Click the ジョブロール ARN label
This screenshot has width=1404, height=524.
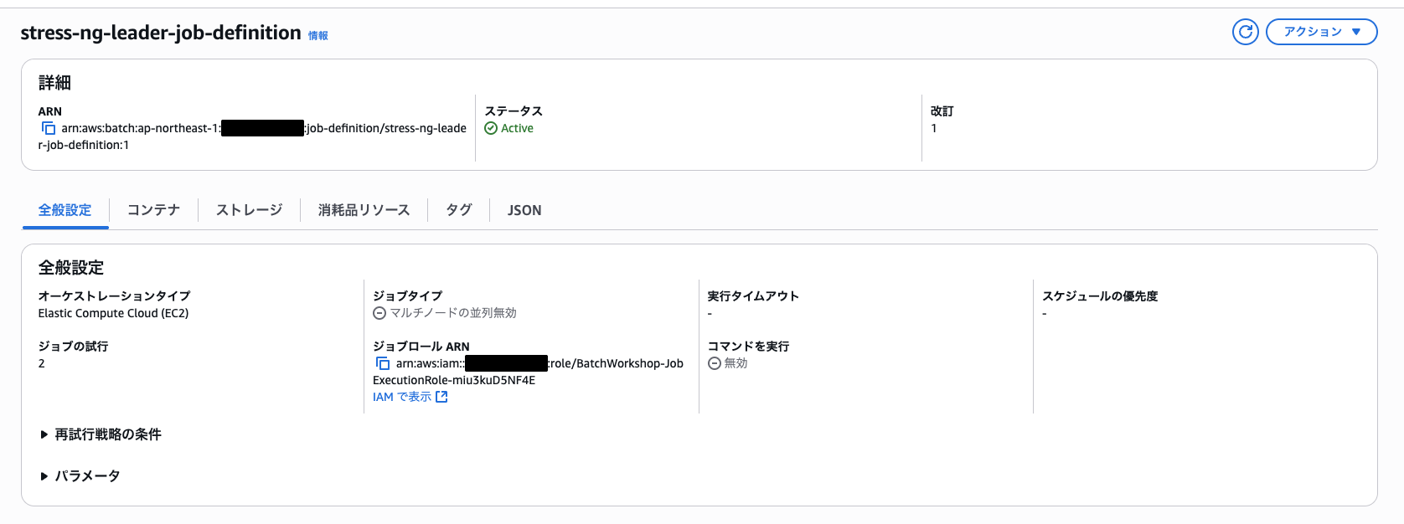click(x=421, y=347)
